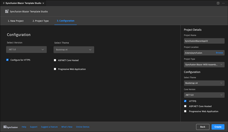Close the Syncfusion Blazor Template Studio tab
Screen dimensions: 228x132
click(43, 3)
